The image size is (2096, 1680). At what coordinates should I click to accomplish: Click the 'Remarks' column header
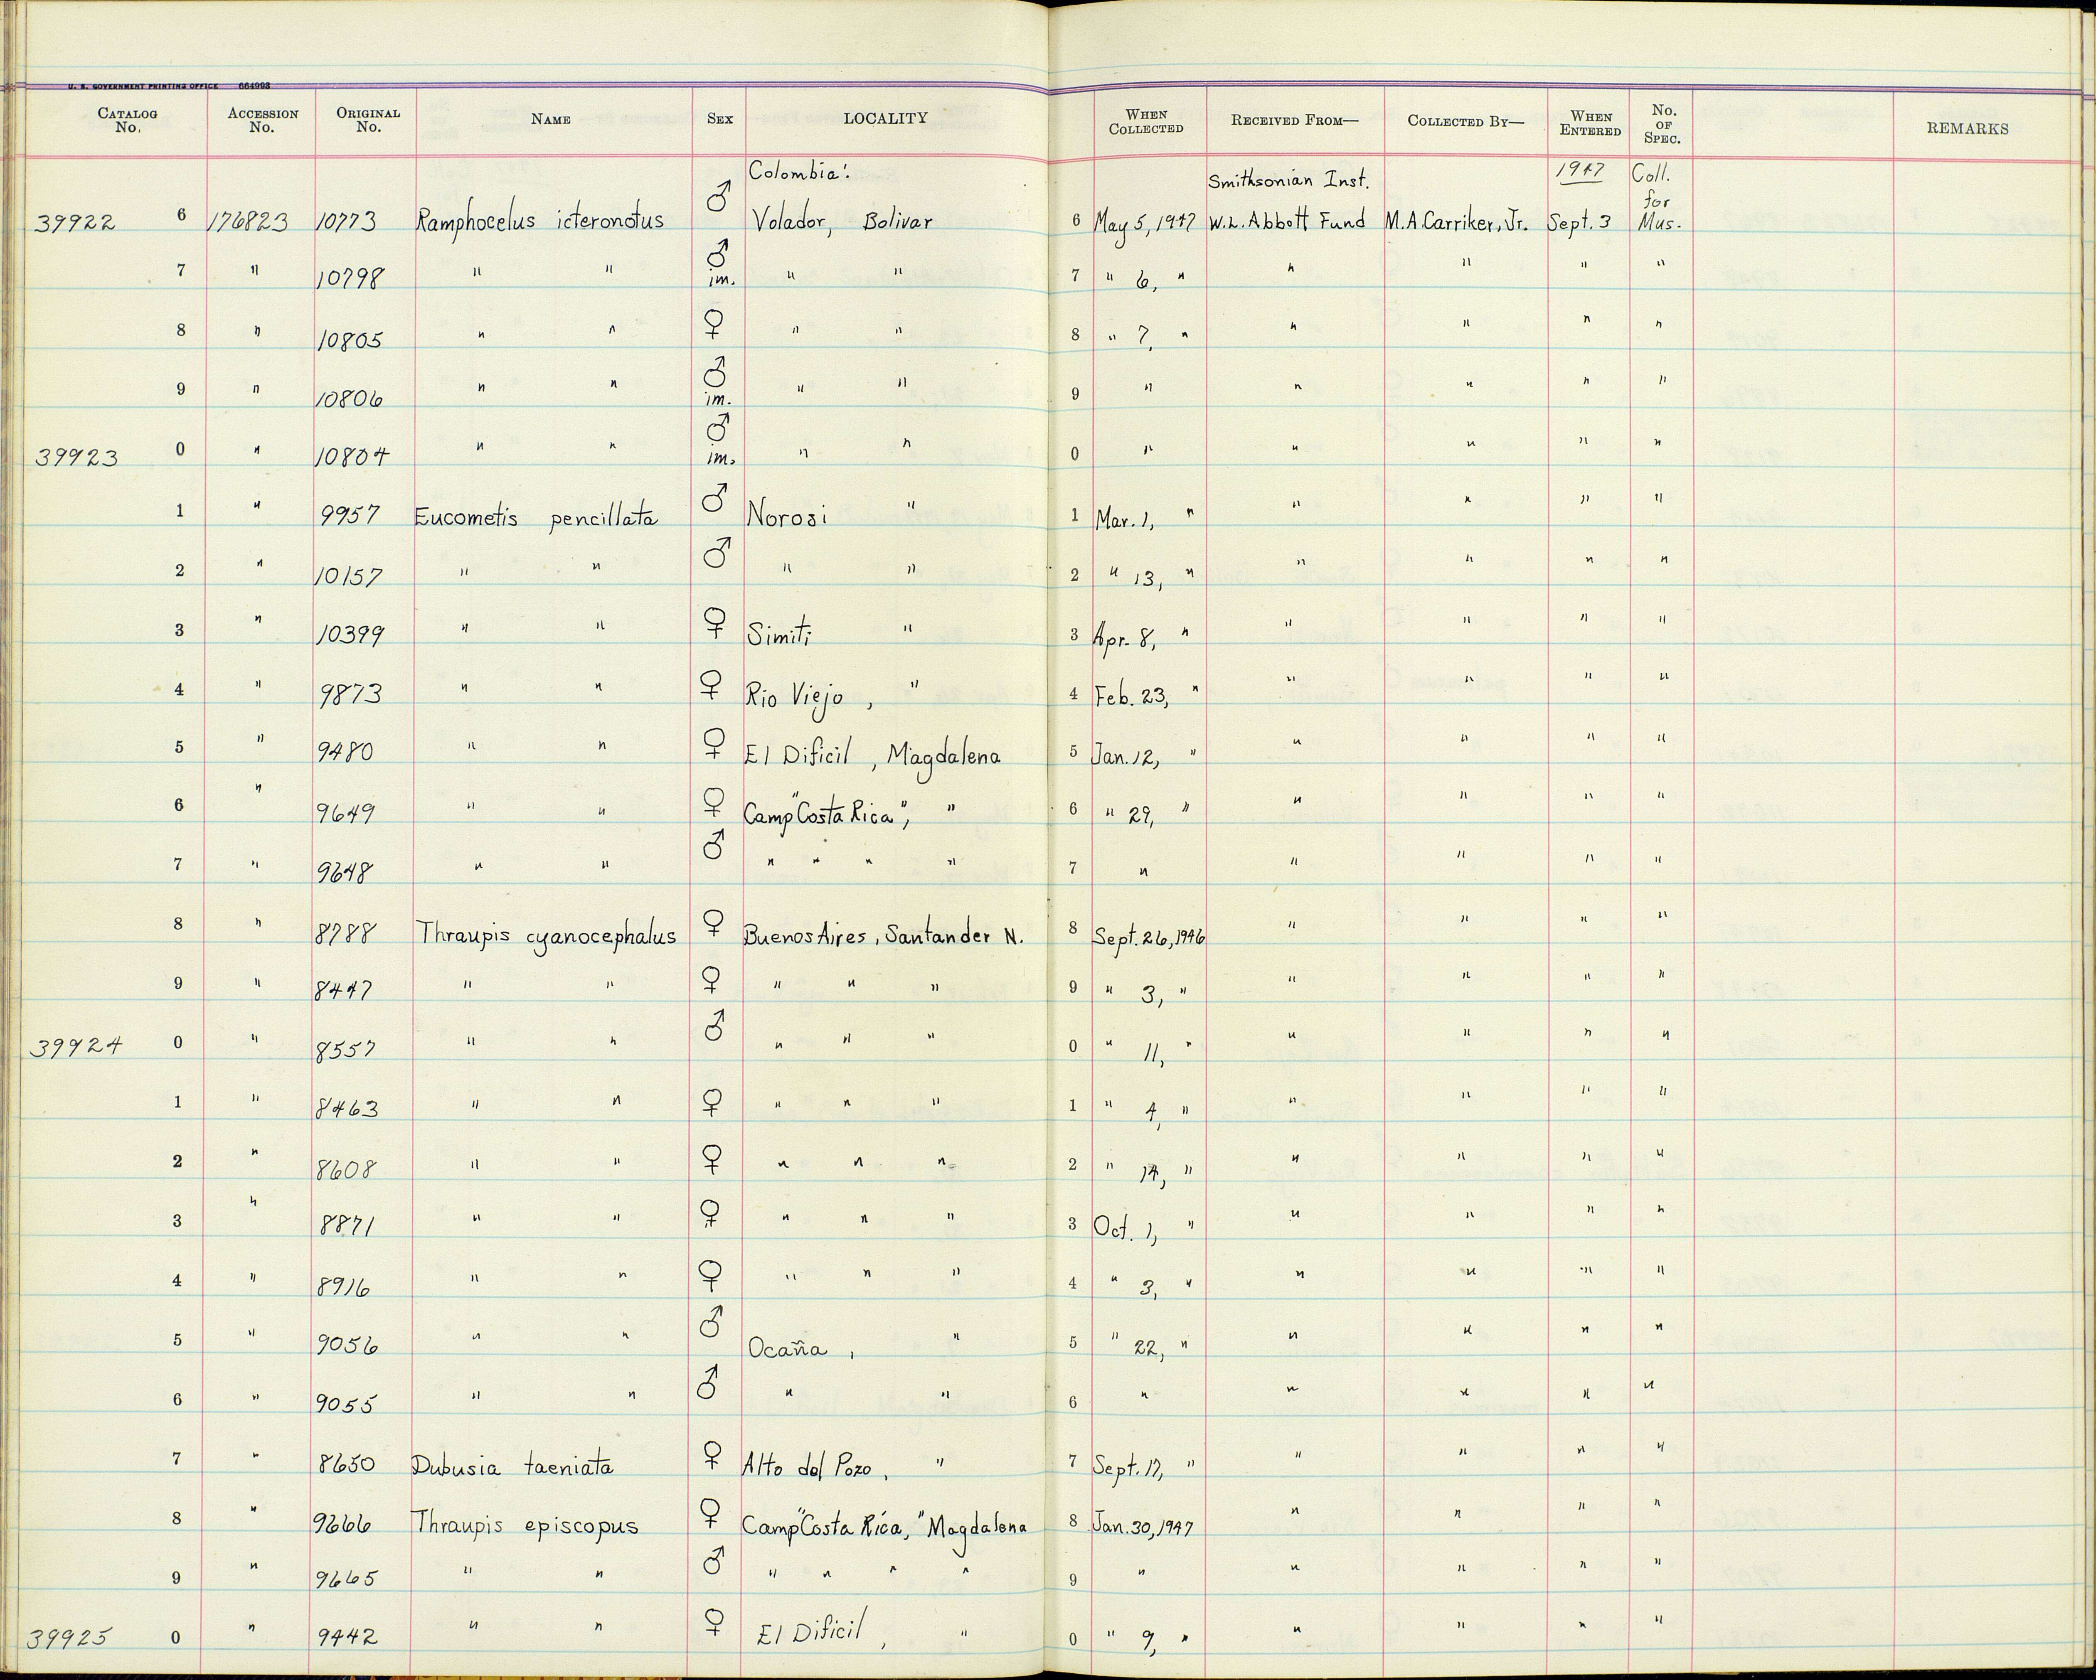pyautogui.click(x=1967, y=128)
